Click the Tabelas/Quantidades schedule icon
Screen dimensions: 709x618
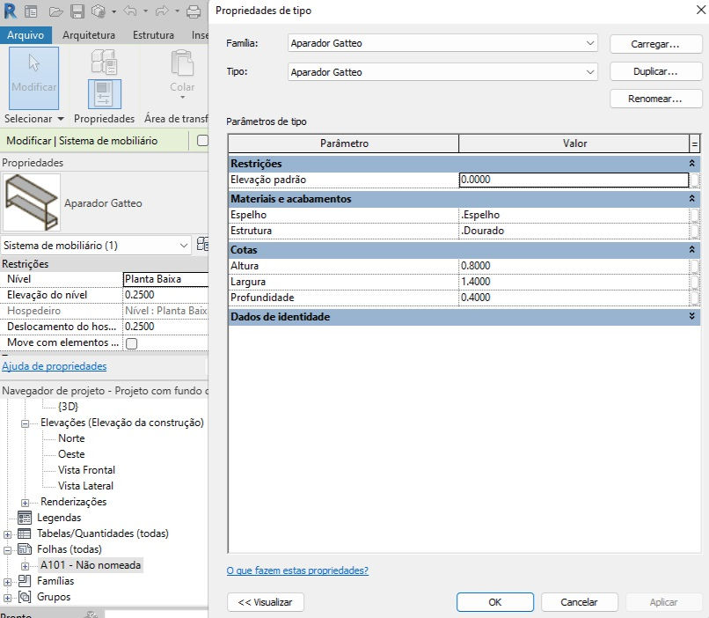pyautogui.click(x=25, y=533)
